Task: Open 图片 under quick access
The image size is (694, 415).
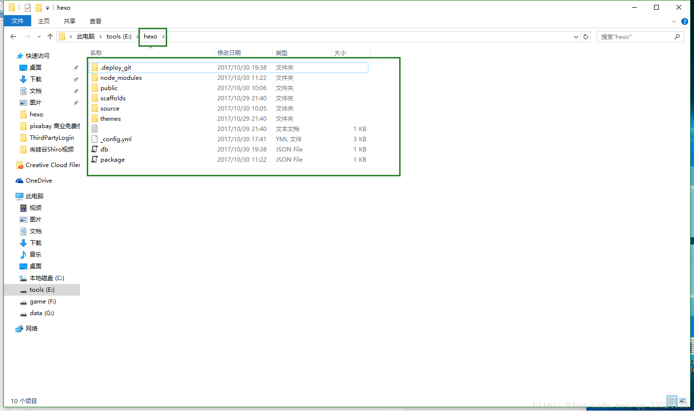Action: point(36,103)
